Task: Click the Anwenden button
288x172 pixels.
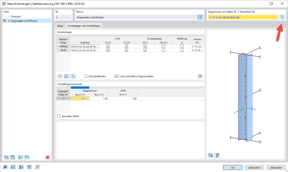Action: point(276,167)
